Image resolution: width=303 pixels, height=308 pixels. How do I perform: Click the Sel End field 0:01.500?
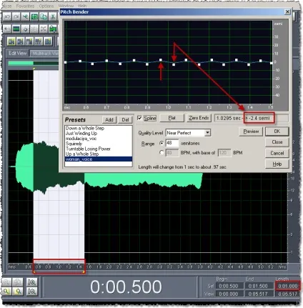tap(259, 286)
